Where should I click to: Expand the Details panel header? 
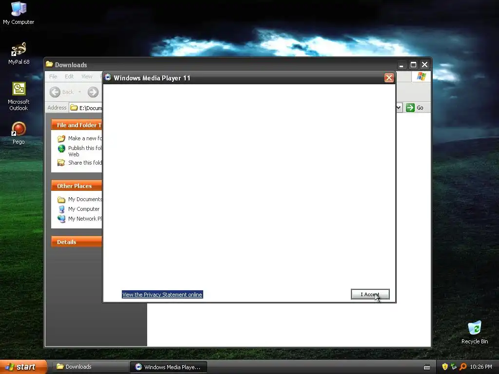point(77,242)
